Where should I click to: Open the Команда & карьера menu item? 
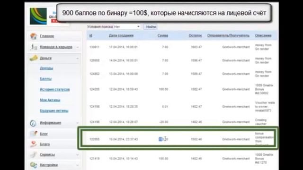coord(56,47)
